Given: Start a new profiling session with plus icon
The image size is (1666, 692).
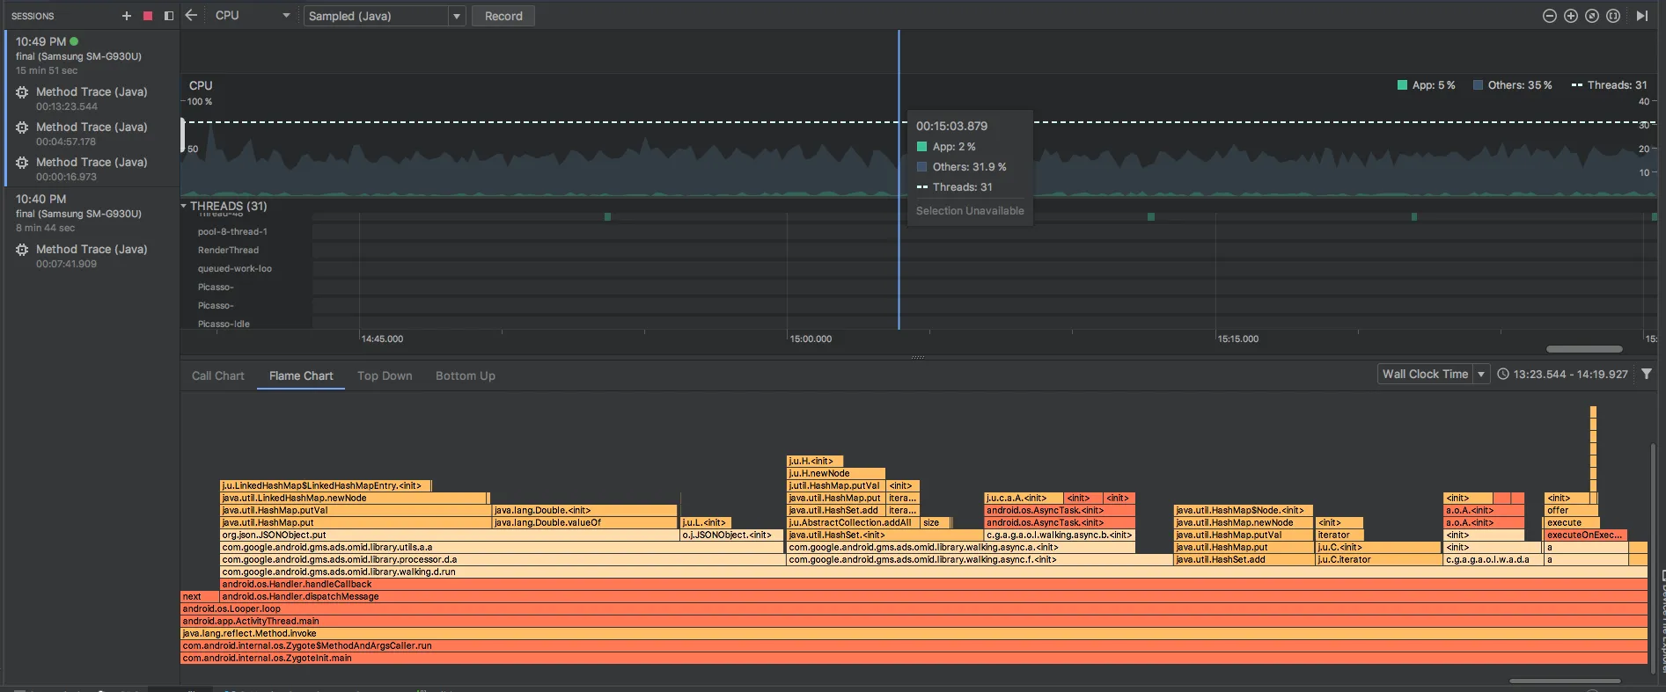Looking at the screenshot, I should (127, 16).
